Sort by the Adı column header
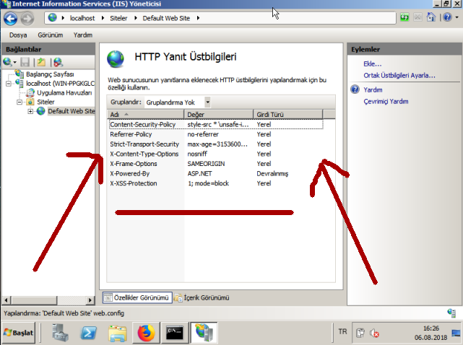The height and width of the screenshot is (345, 463). (146, 115)
